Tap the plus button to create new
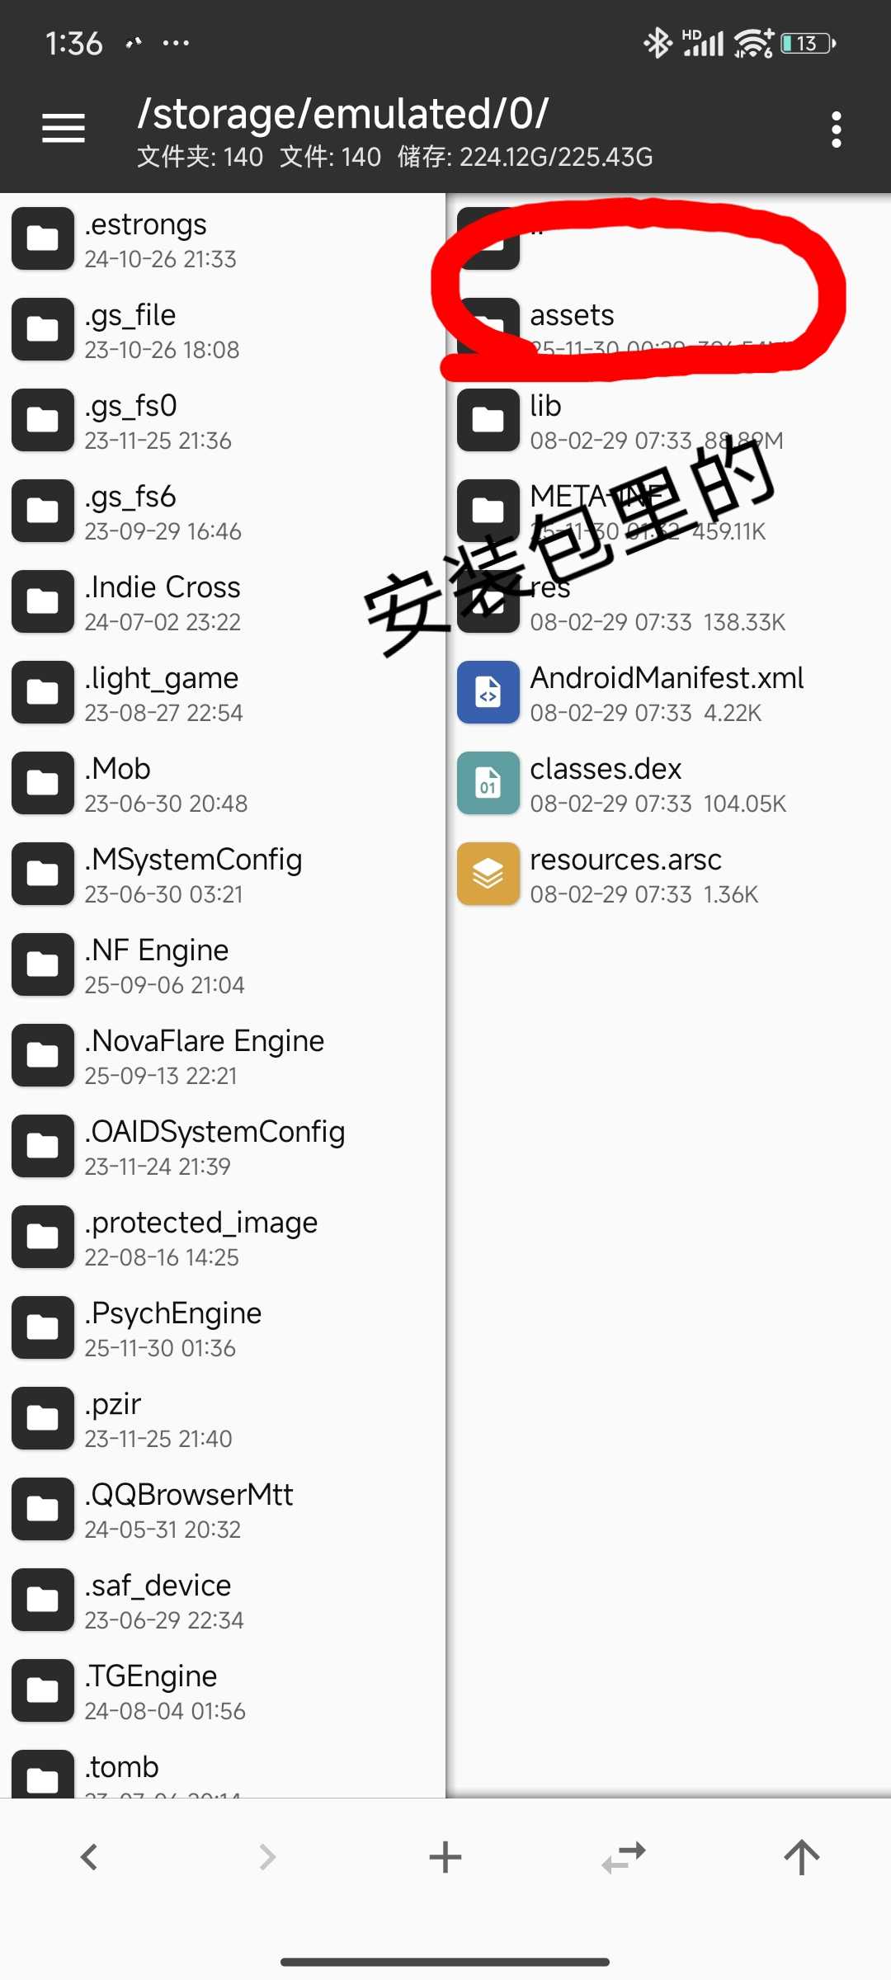This screenshot has height=1980, width=891. point(445,1857)
